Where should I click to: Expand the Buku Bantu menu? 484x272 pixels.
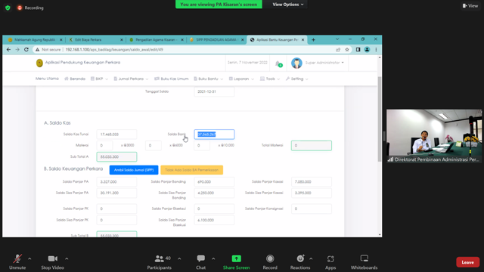coord(209,79)
